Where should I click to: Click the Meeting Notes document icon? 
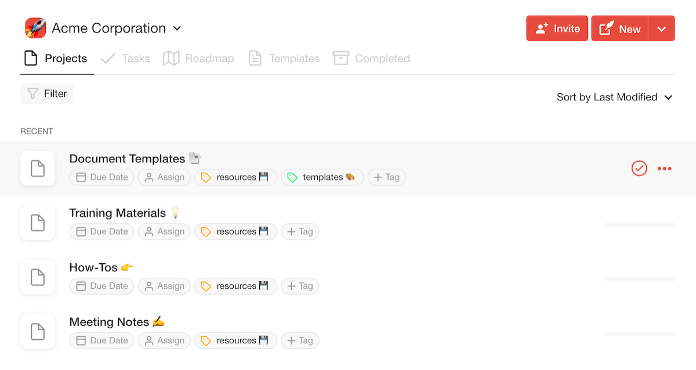(38, 332)
